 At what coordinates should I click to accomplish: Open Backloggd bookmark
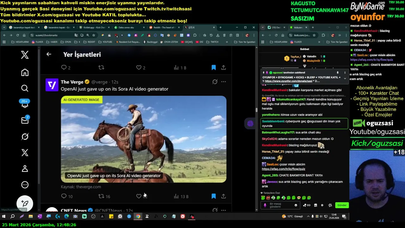(x=150, y=42)
